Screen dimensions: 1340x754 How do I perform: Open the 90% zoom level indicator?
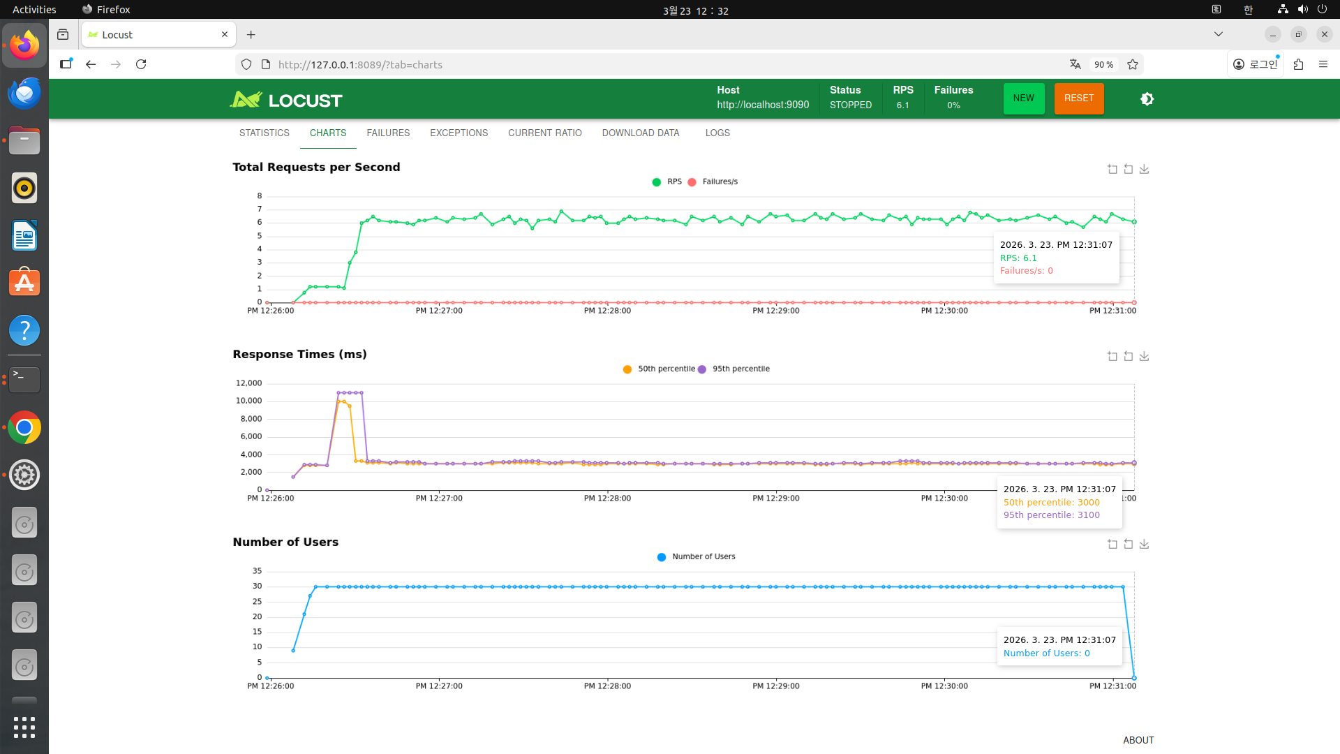[x=1103, y=64]
